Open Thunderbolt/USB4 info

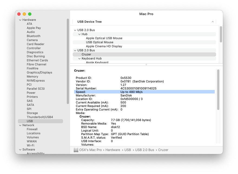click(x=40, y=117)
